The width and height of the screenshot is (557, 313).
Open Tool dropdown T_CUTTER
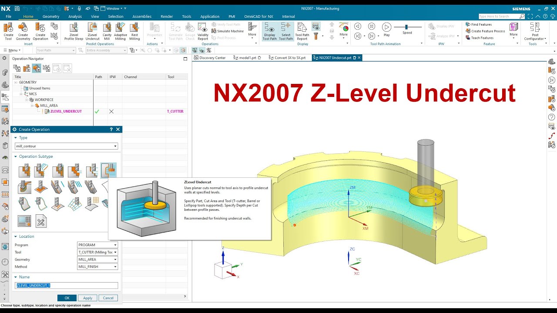coord(97,252)
